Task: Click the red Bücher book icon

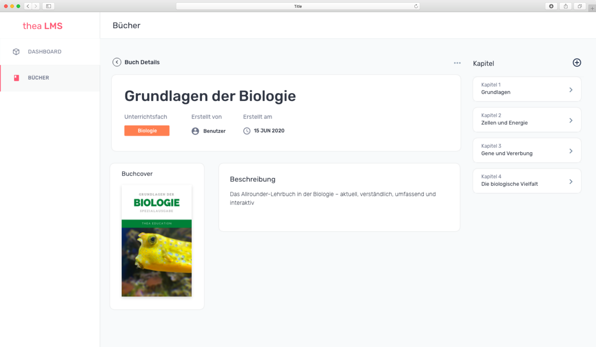Action: pyautogui.click(x=16, y=78)
